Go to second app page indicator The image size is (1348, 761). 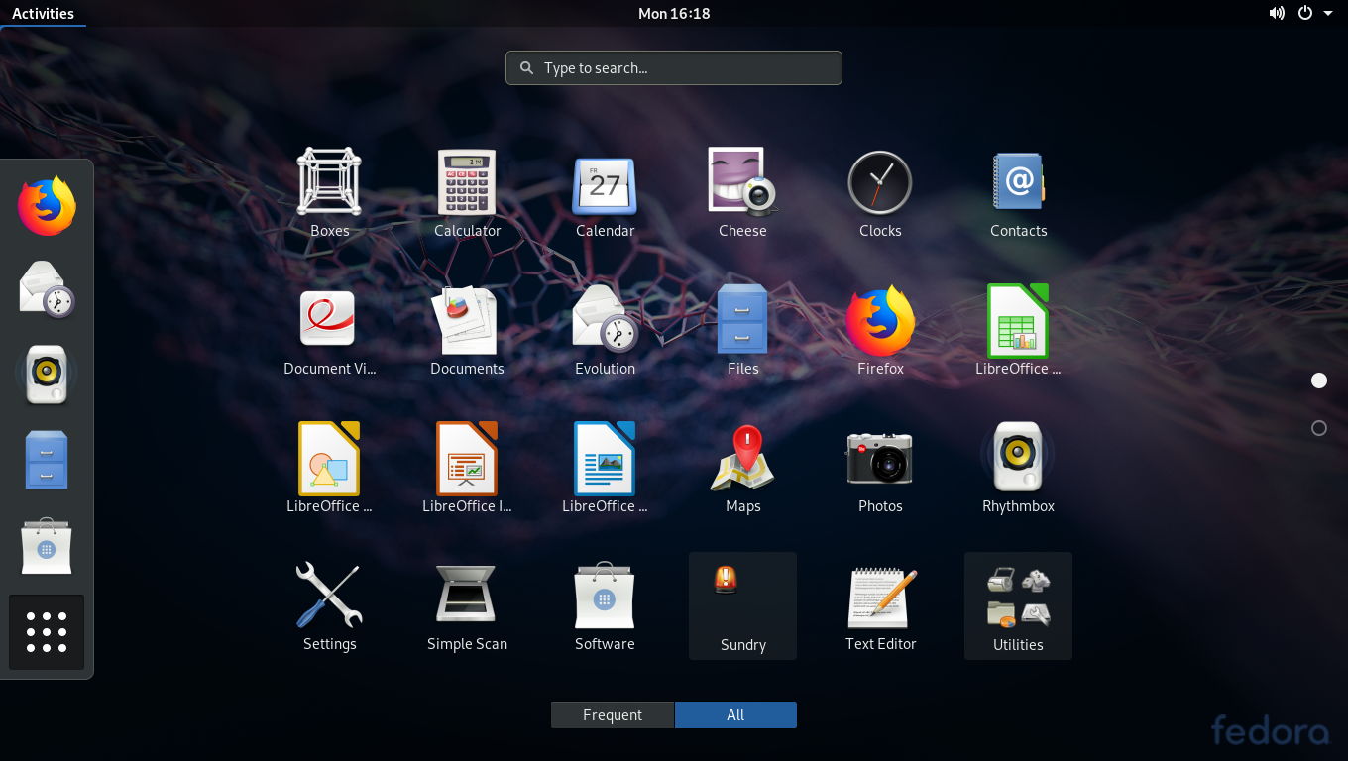click(1319, 428)
